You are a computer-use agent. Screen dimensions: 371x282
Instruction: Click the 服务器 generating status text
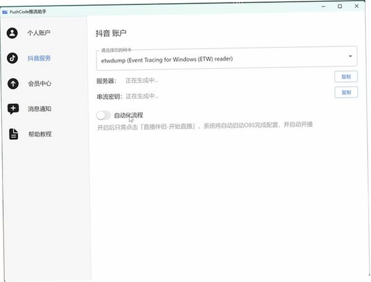[x=142, y=80]
